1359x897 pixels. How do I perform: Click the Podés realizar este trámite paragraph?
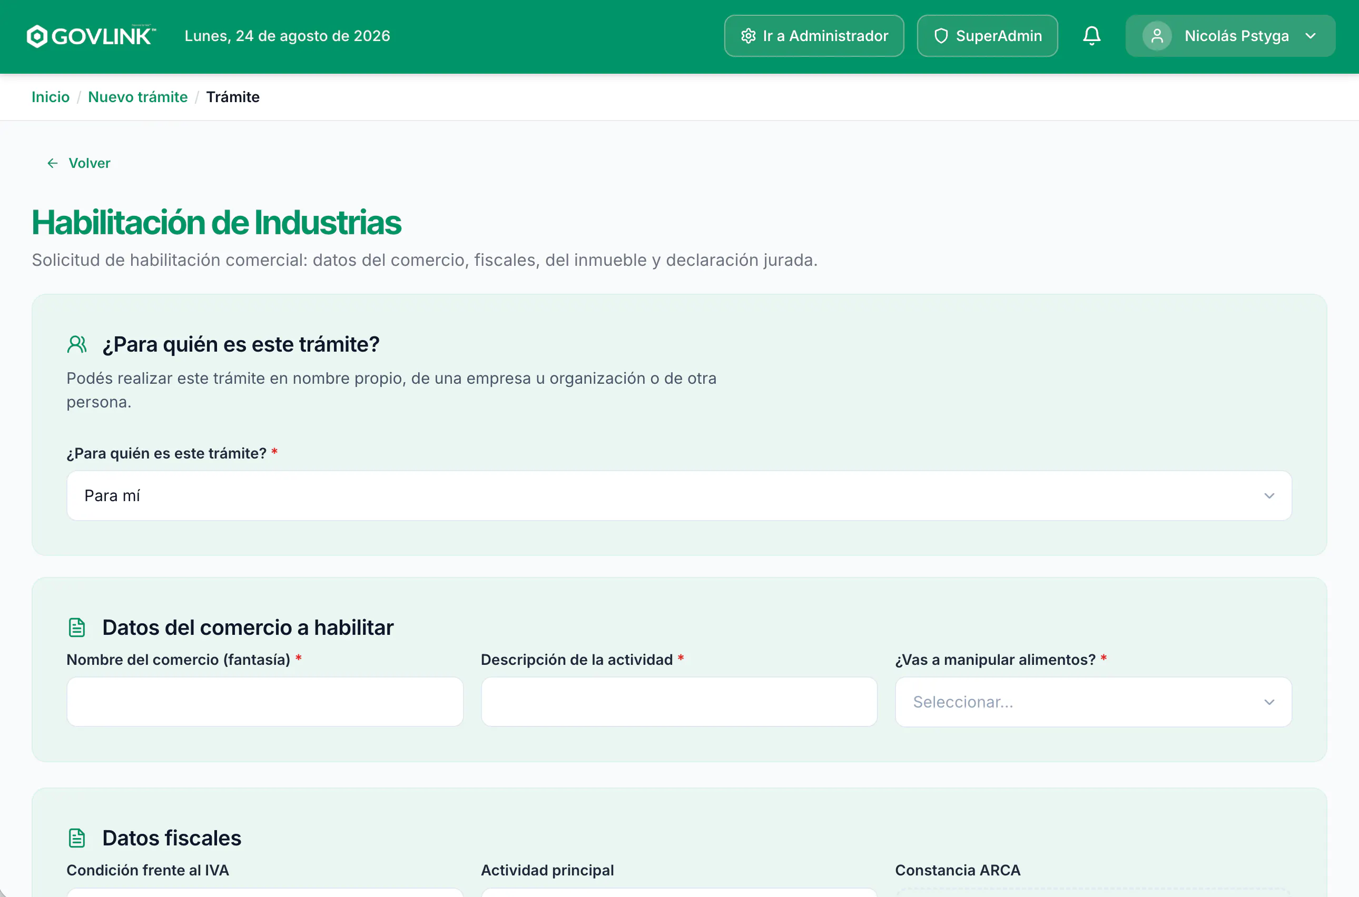391,390
